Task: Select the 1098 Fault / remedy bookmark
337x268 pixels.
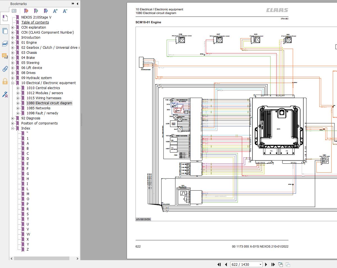Action: pyautogui.click(x=42, y=113)
